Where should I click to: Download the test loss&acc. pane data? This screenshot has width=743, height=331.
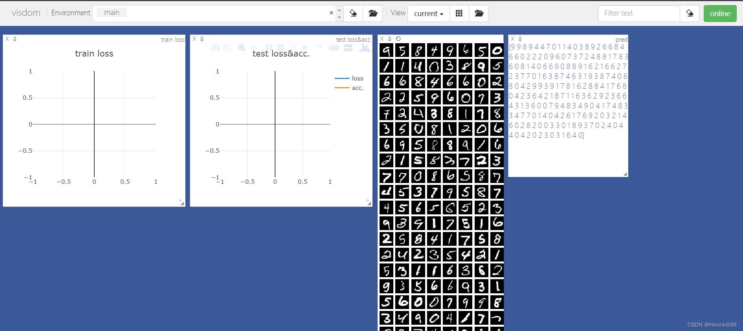click(202, 39)
